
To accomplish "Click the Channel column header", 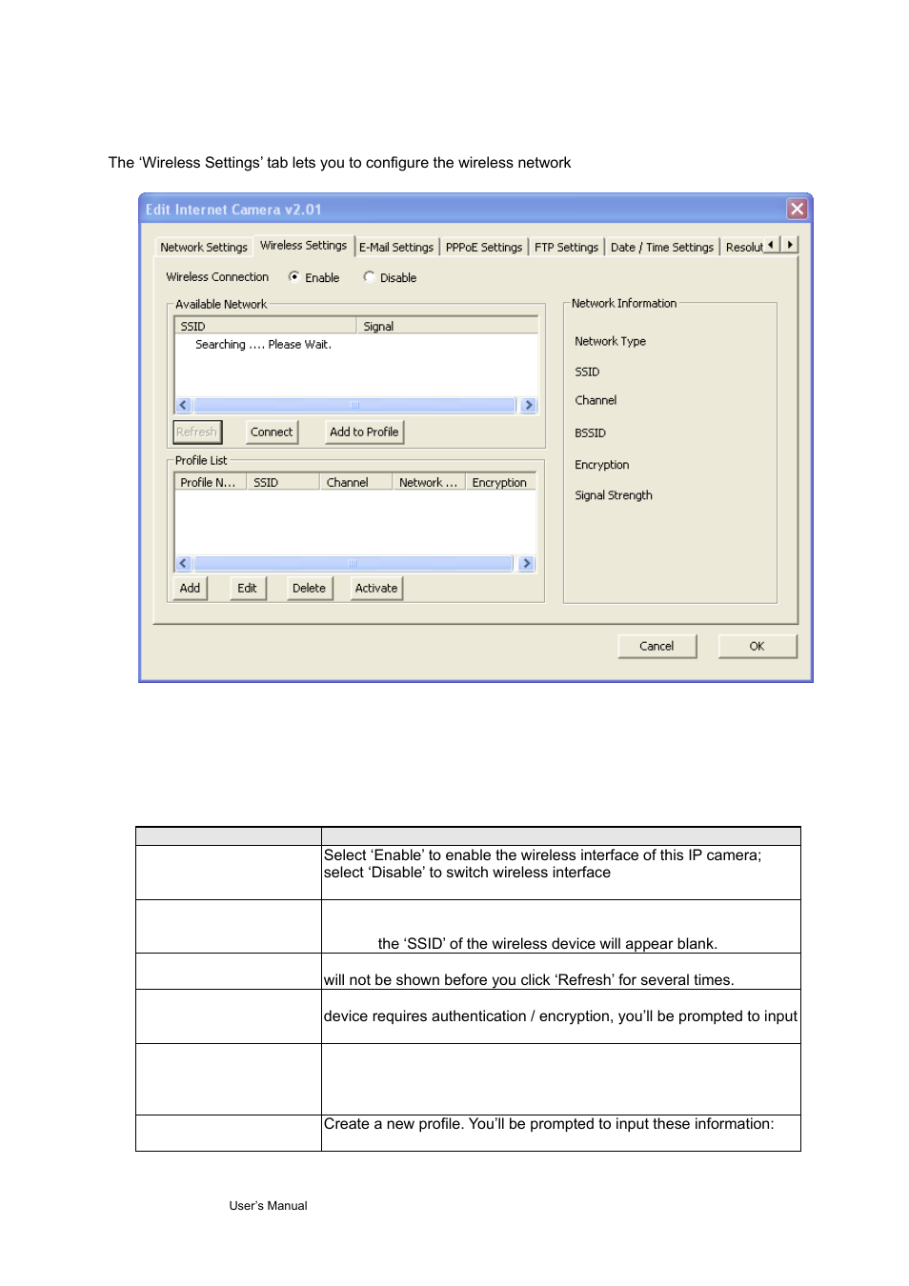I will pyautogui.click(x=356, y=482).
